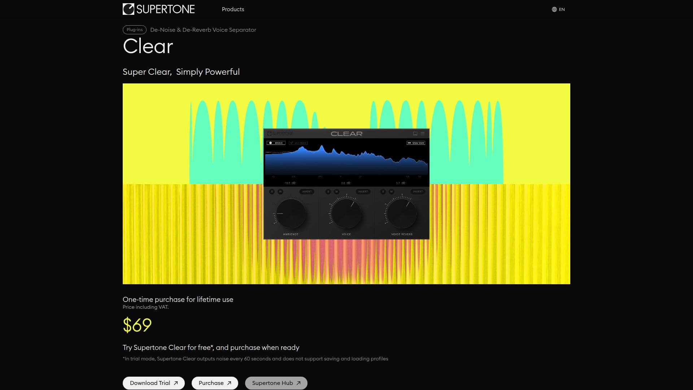
Task: Click the Ambience knob
Action: coord(291,213)
